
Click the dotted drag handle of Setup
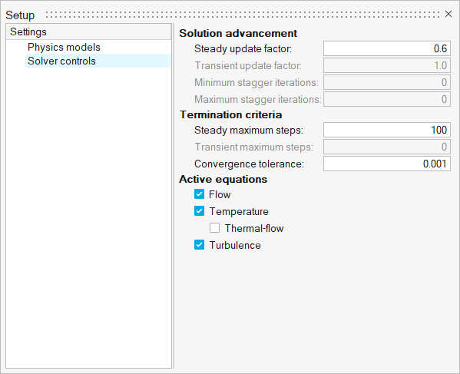(243, 15)
